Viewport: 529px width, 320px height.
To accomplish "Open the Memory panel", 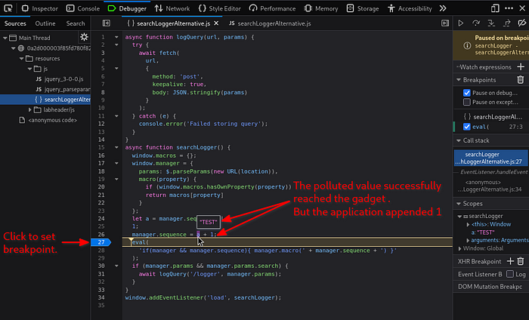I will pyautogui.click(x=321, y=8).
